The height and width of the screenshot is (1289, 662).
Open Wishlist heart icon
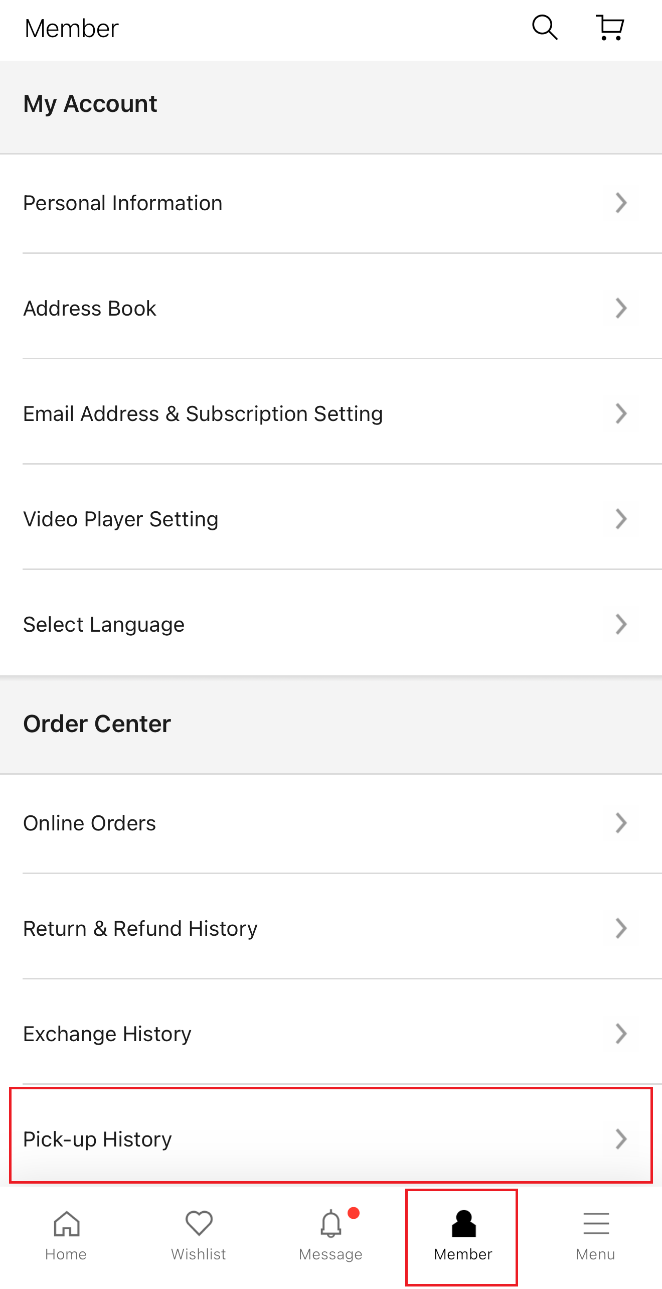coord(199,1223)
